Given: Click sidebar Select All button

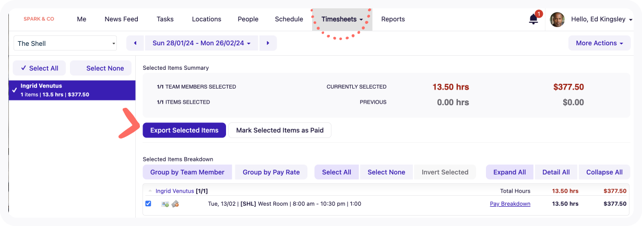Looking at the screenshot, I should pyautogui.click(x=39, y=68).
